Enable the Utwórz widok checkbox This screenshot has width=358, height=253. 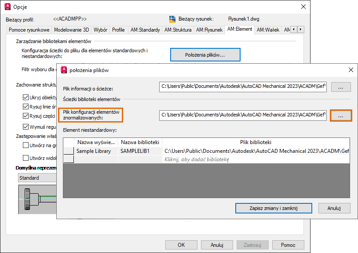tap(26, 158)
